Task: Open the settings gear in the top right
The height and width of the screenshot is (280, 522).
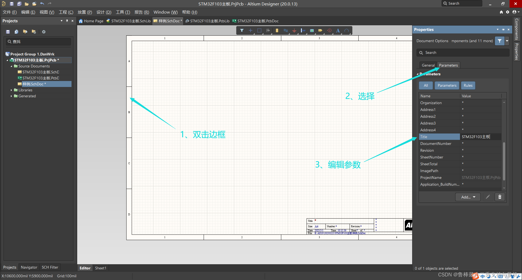Action: pos(508,12)
